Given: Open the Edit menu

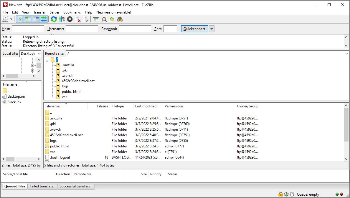Looking at the screenshot, I should click(x=15, y=12).
